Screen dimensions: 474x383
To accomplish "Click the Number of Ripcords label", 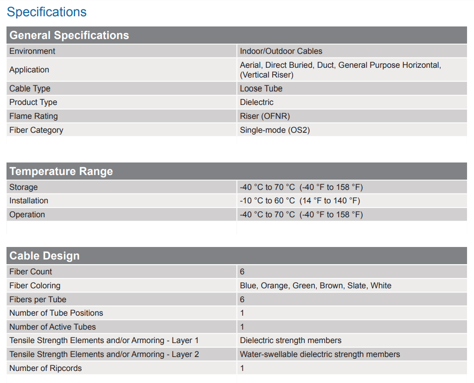I will click(45, 368).
